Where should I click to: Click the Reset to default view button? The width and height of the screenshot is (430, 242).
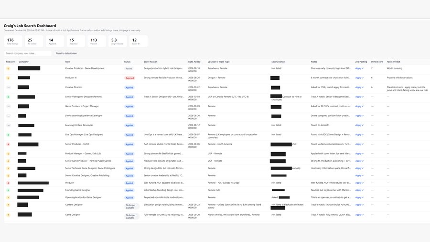pyautogui.click(x=66, y=53)
